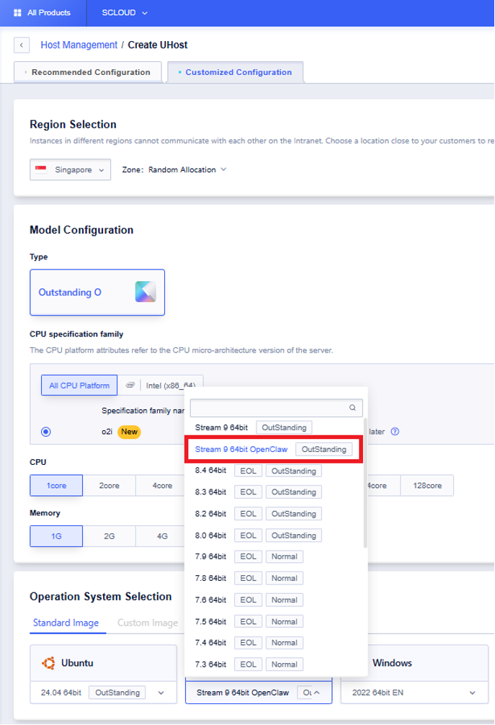Click the Singapore flag icon
This screenshot has width=495, height=725.
pos(41,170)
